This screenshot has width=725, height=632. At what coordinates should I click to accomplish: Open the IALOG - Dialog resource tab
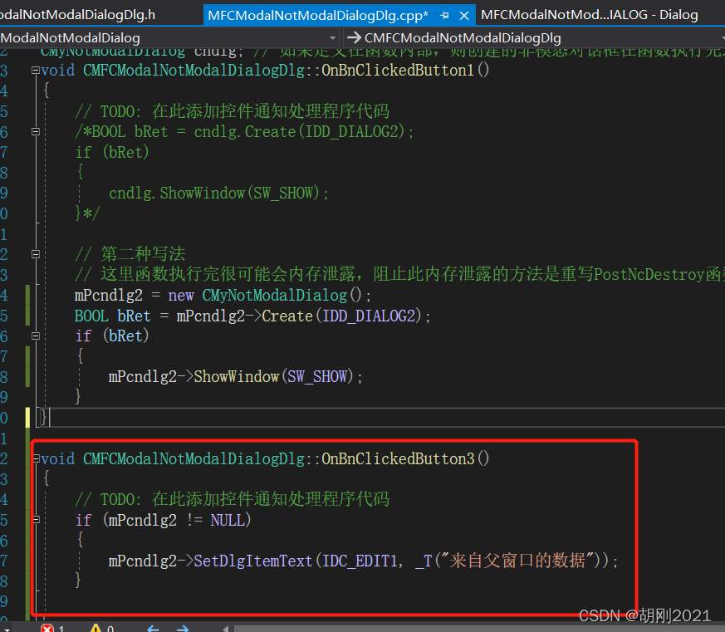589,15
